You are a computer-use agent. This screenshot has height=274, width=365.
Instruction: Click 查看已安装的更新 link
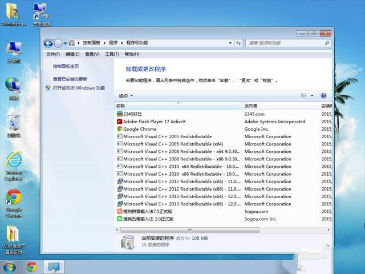[x=70, y=79]
